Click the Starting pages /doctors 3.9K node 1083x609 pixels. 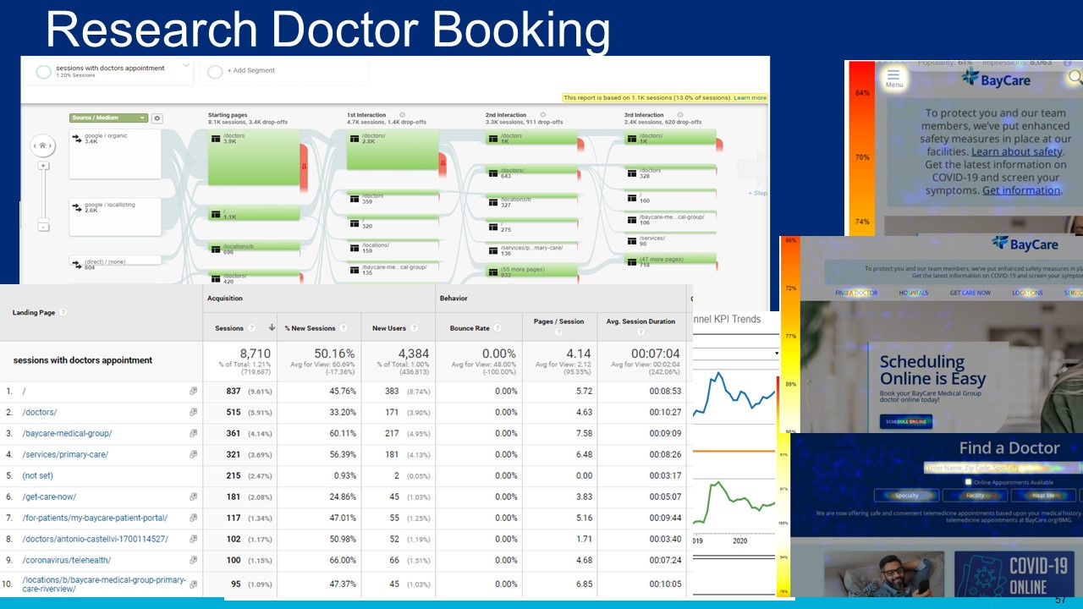point(254,156)
